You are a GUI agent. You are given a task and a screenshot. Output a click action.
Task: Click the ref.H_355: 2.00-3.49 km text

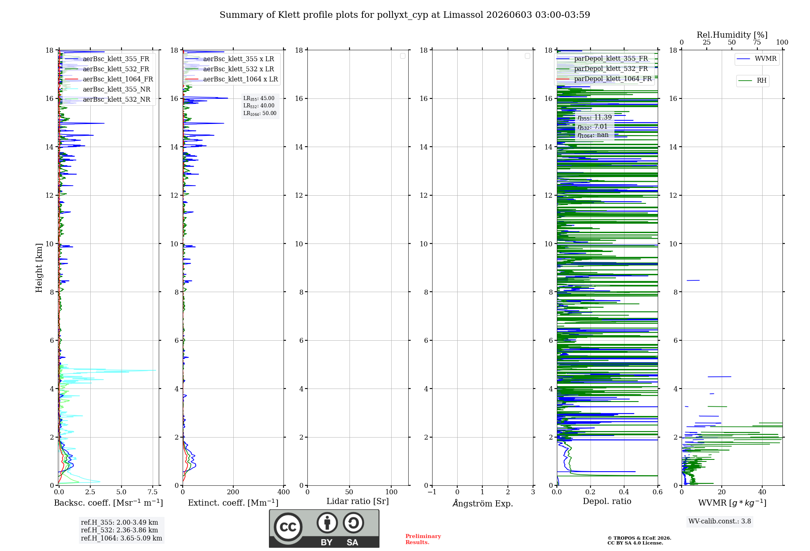click(119, 523)
